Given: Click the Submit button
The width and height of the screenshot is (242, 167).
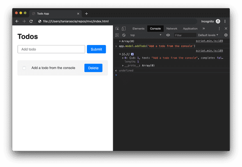Looking at the screenshot, I should click(x=96, y=49).
